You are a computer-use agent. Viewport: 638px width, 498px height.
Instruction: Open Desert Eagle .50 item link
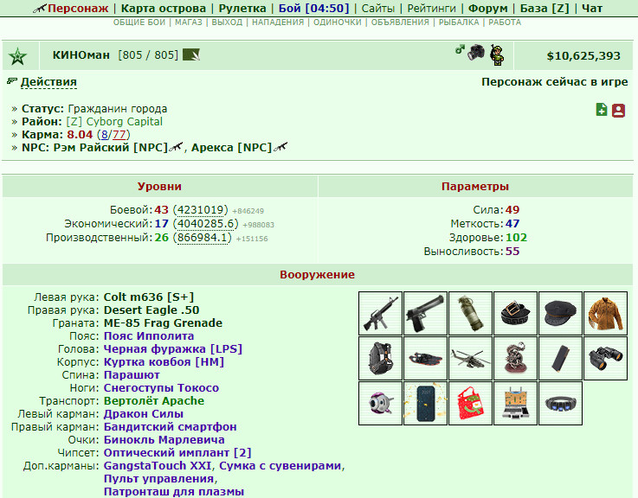151,310
